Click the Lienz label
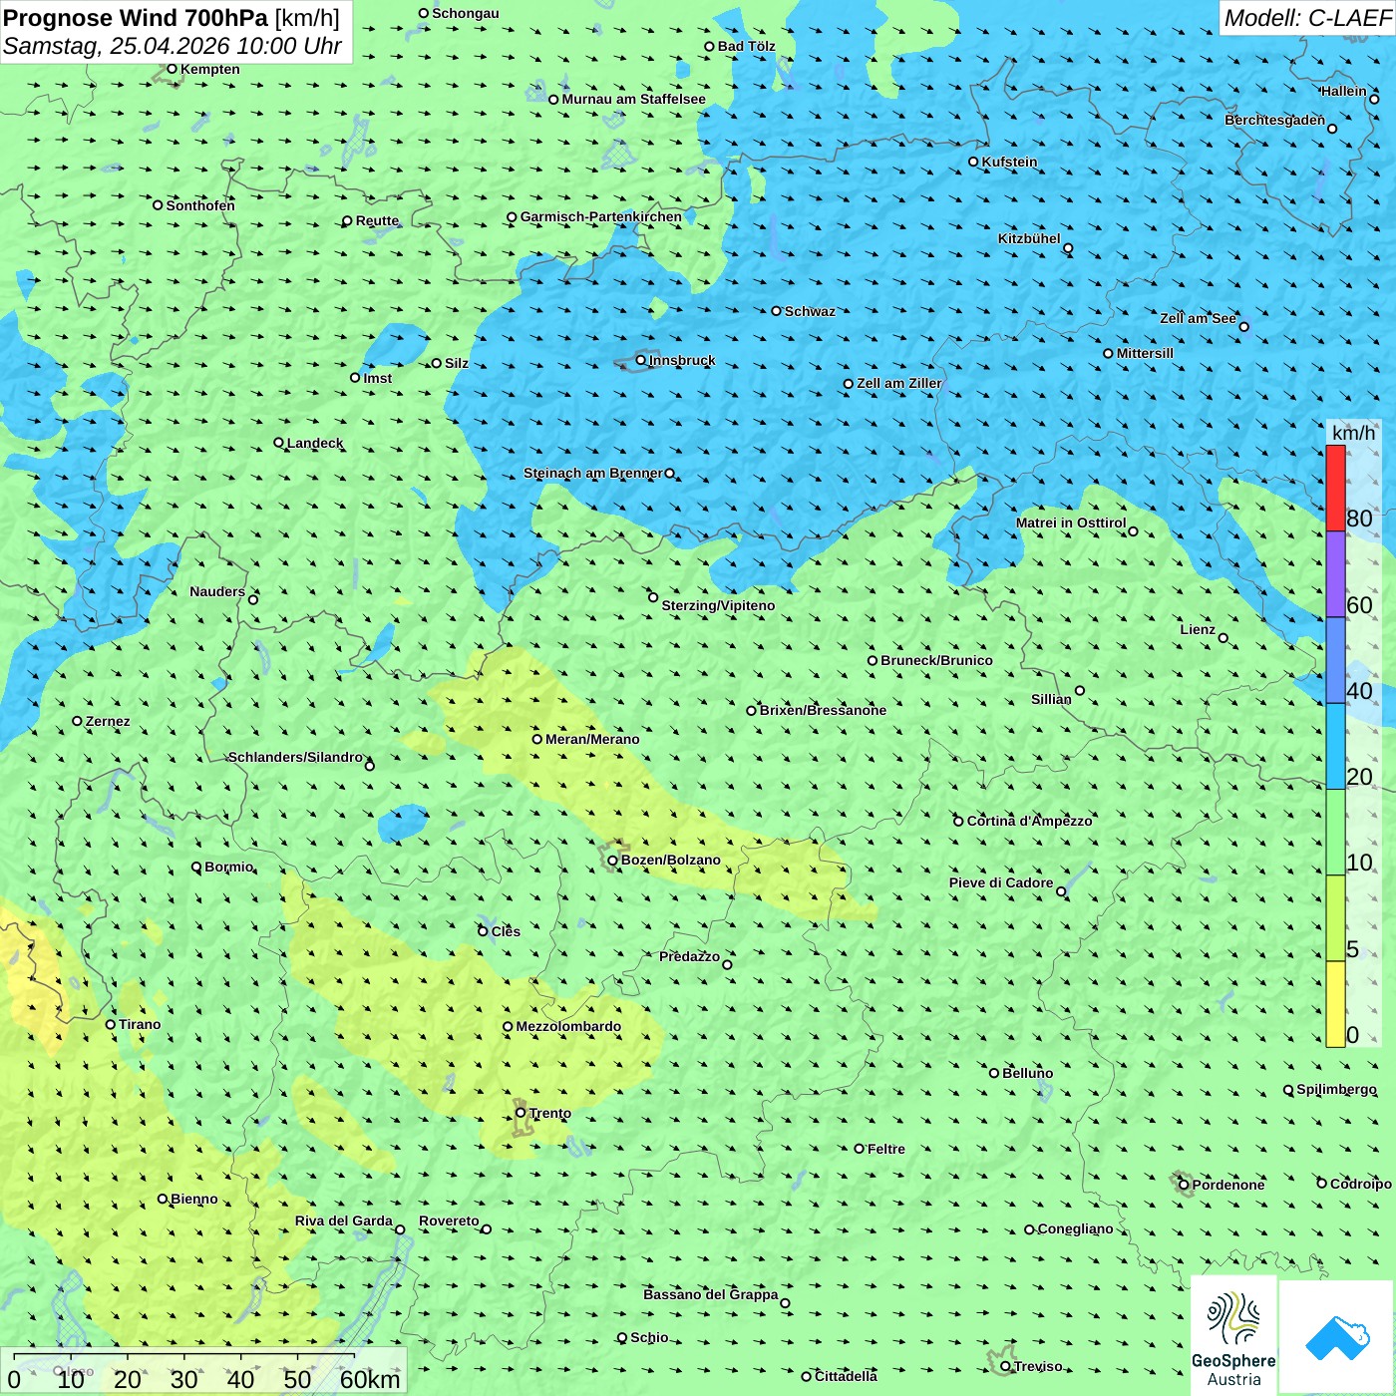 pyautogui.click(x=1198, y=629)
